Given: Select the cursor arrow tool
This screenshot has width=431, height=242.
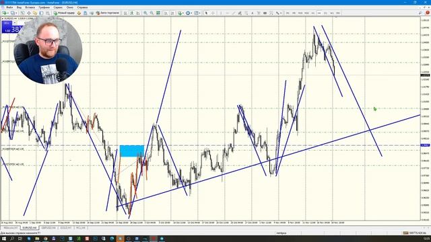Looking at the screenshot, I should pyautogui.click(x=206, y=13).
